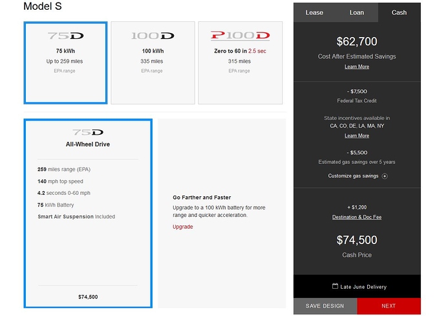Viewport: 446px width, 316px height.
Task: Select the 100 kWh battery option card
Action: (x=153, y=63)
